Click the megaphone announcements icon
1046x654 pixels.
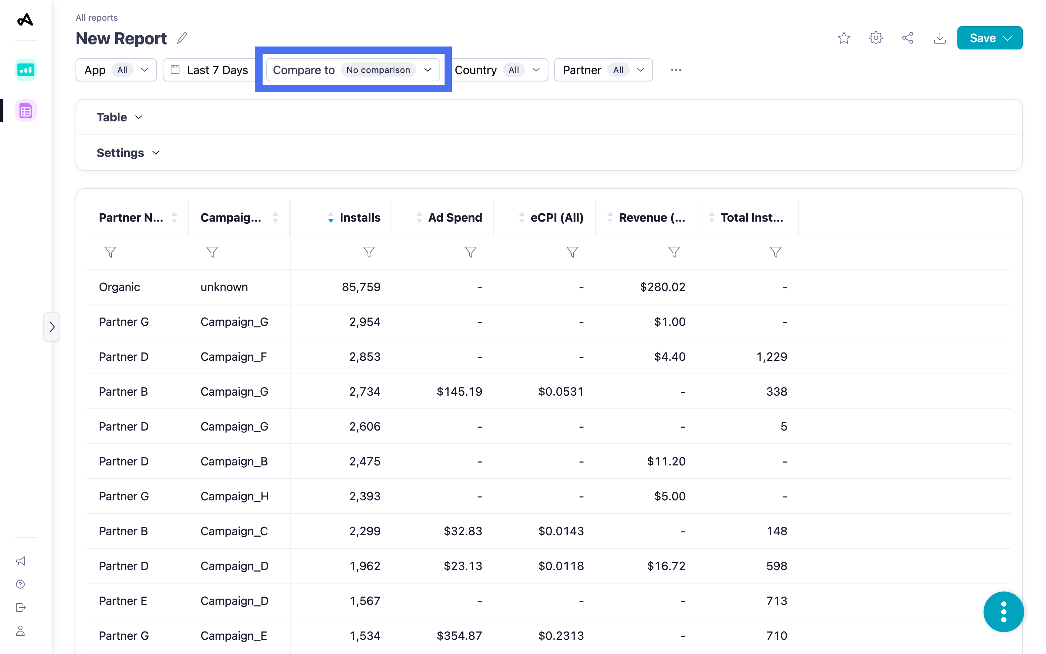coord(20,561)
